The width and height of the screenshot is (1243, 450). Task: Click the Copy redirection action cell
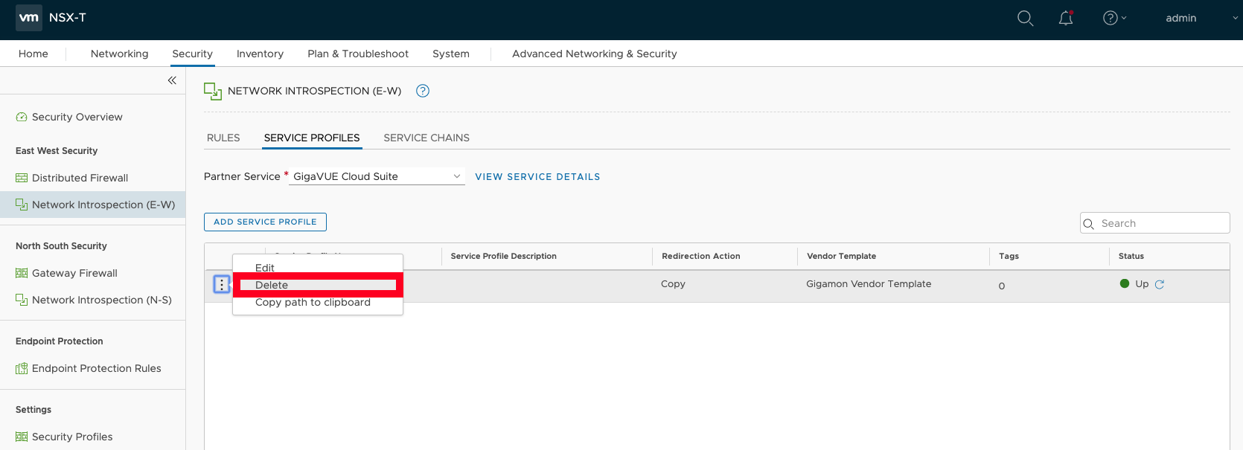(673, 284)
